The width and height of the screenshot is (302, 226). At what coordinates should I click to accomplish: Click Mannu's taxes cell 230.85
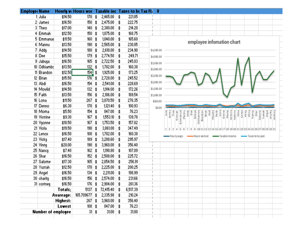pyautogui.click(x=128, y=45)
